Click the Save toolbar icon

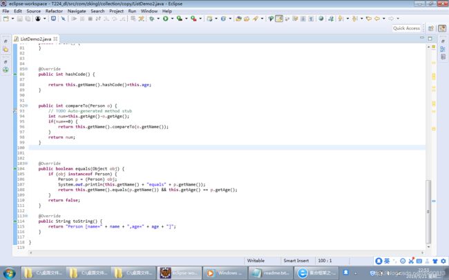tap(20, 19)
